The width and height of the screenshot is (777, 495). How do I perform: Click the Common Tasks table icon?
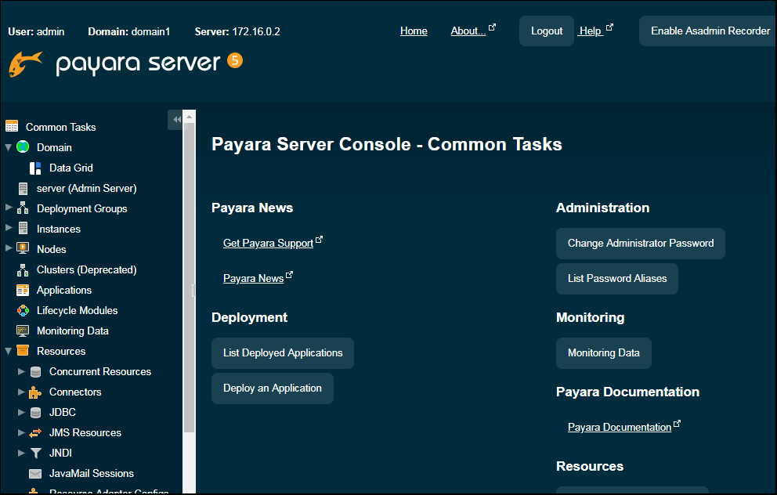click(12, 126)
